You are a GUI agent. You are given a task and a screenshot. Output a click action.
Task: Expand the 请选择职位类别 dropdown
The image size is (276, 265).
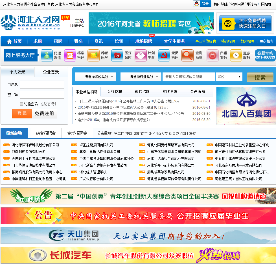click(x=96, y=77)
